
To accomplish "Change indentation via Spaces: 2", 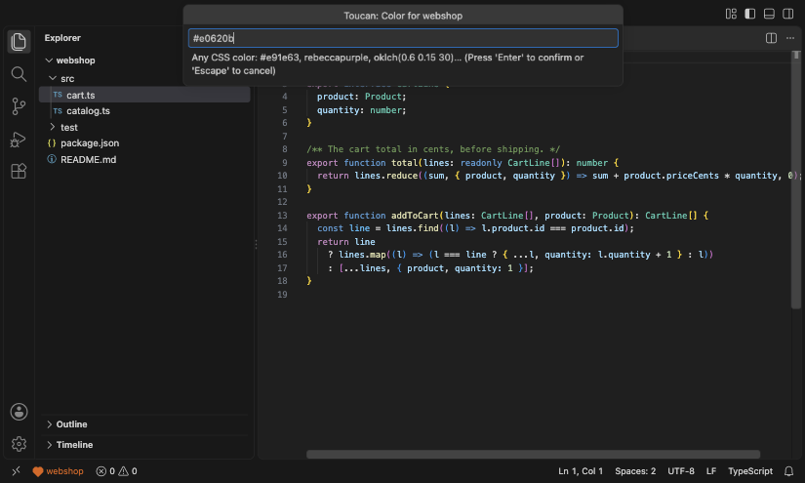I will [x=635, y=471].
